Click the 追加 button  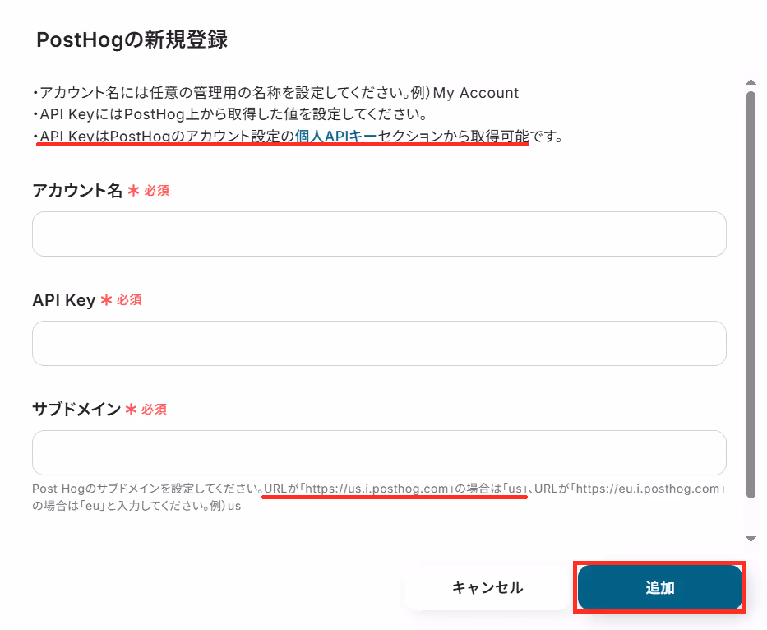[659, 587]
